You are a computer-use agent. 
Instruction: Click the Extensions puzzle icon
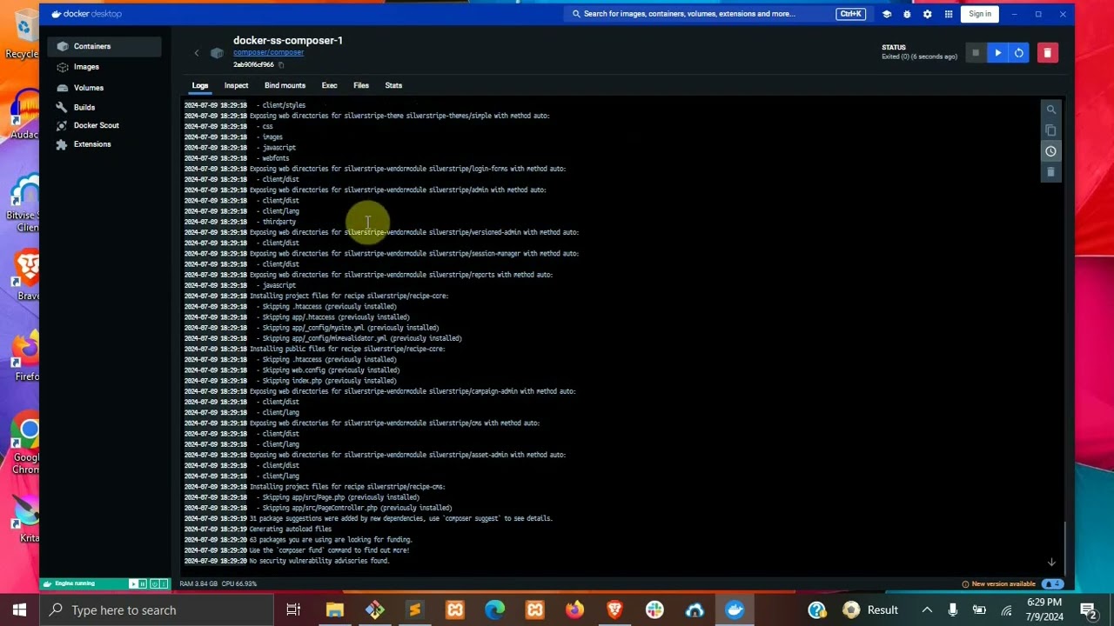pyautogui.click(x=62, y=144)
